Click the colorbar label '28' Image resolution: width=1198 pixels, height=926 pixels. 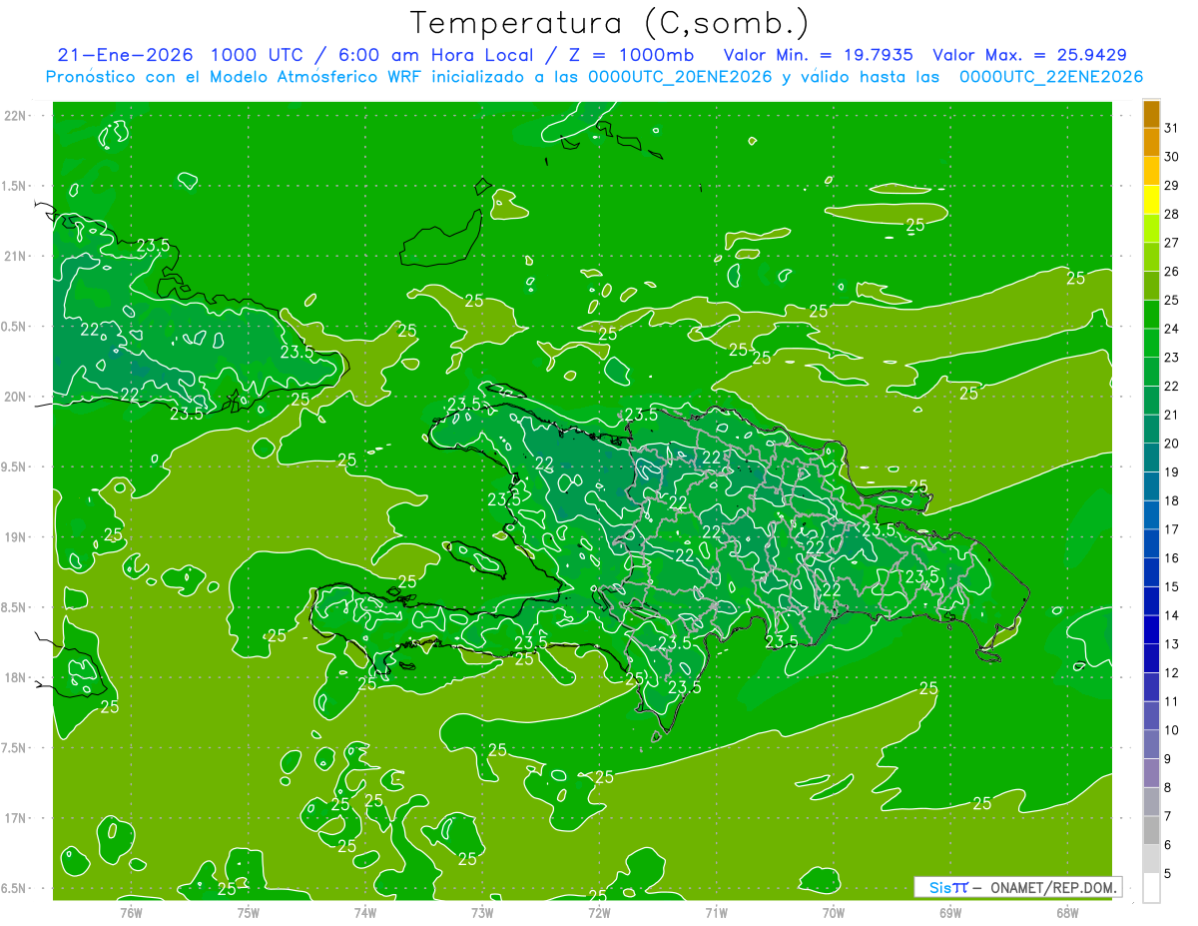[1172, 214]
